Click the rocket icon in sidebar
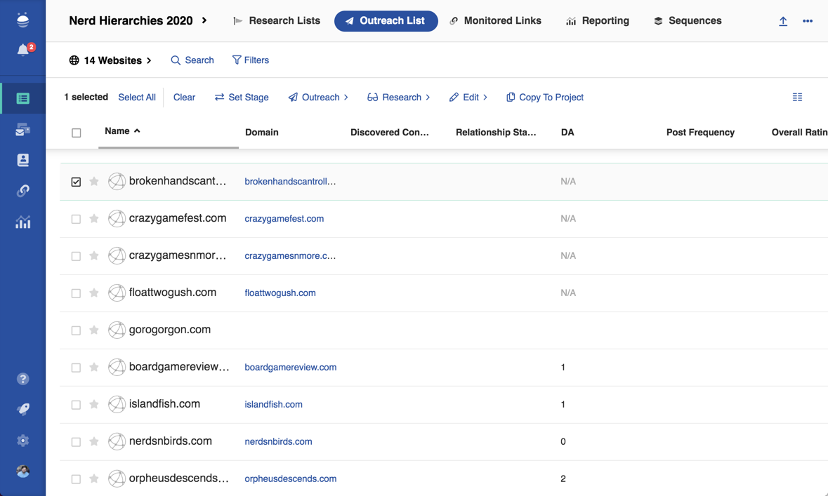This screenshot has width=828, height=496. [x=23, y=410]
